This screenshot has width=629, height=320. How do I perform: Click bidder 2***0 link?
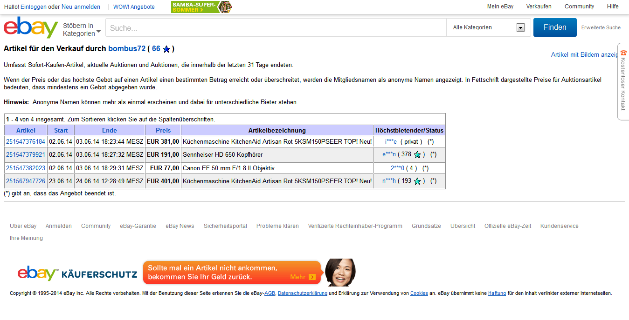tap(397, 168)
